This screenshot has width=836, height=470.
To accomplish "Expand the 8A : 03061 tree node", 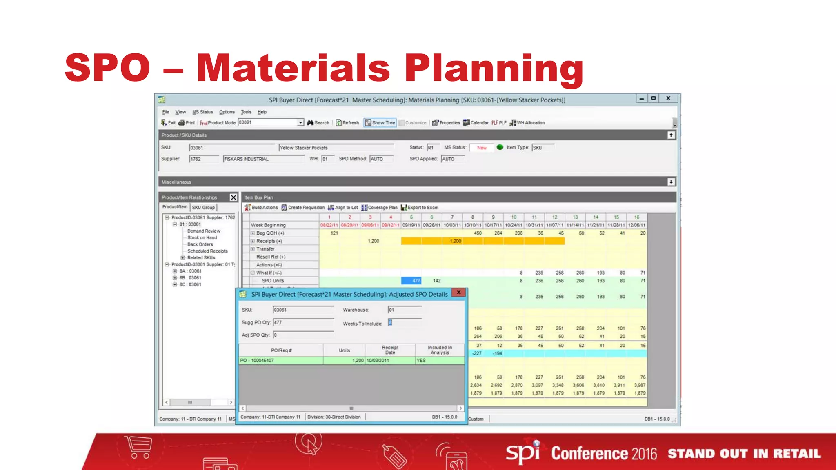I will pyautogui.click(x=175, y=271).
